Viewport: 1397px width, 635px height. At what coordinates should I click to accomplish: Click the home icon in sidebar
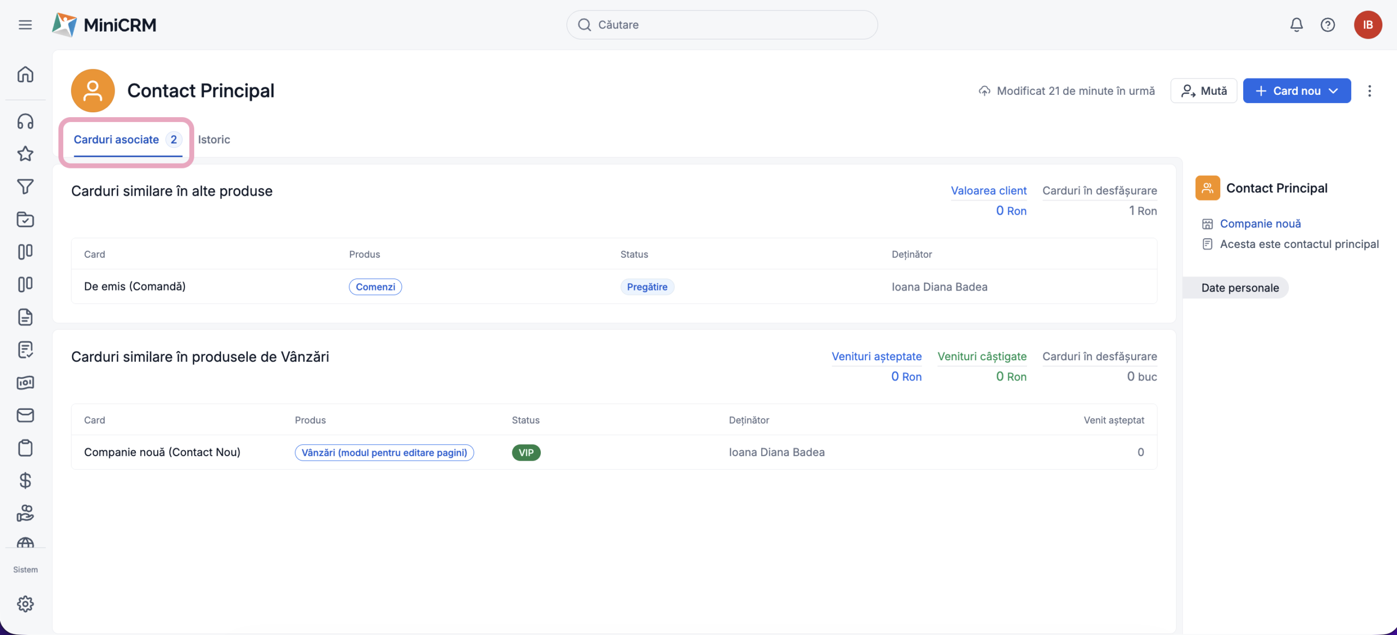[x=25, y=75]
